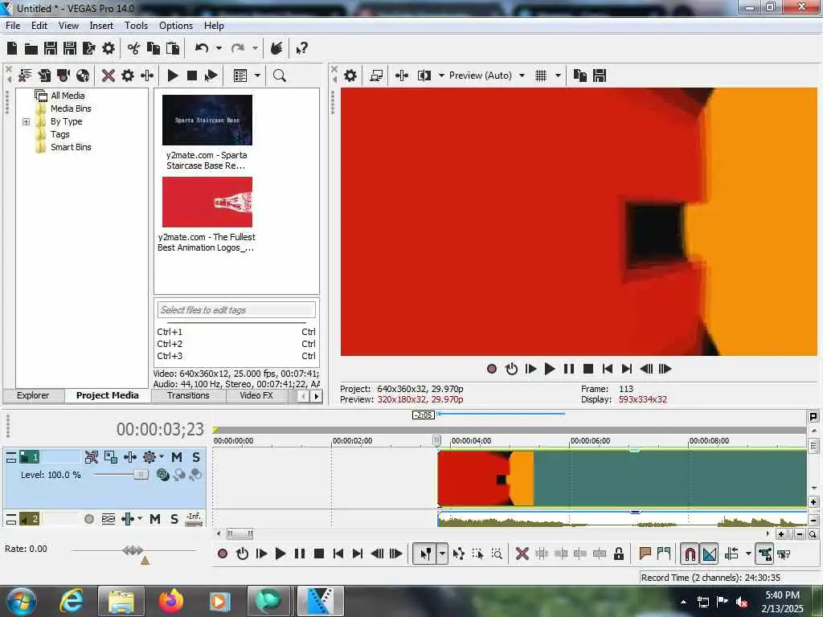823x617 pixels.
Task: Select the Sparta Staircase Base media thumbnail
Action: pyautogui.click(x=207, y=121)
